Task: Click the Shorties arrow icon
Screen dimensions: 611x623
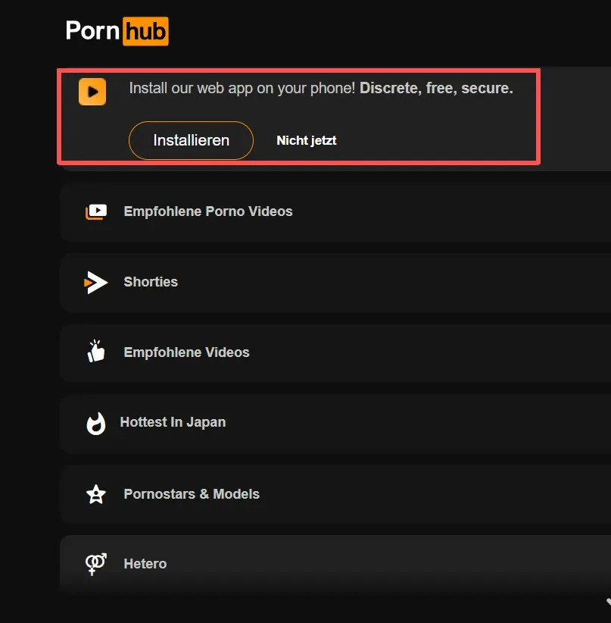Action: click(x=95, y=283)
